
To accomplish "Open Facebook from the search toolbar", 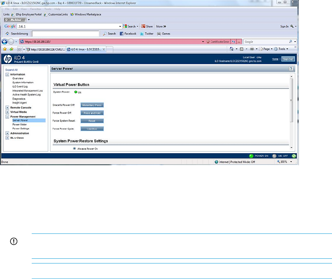I will pyautogui.click(x=128, y=34).
